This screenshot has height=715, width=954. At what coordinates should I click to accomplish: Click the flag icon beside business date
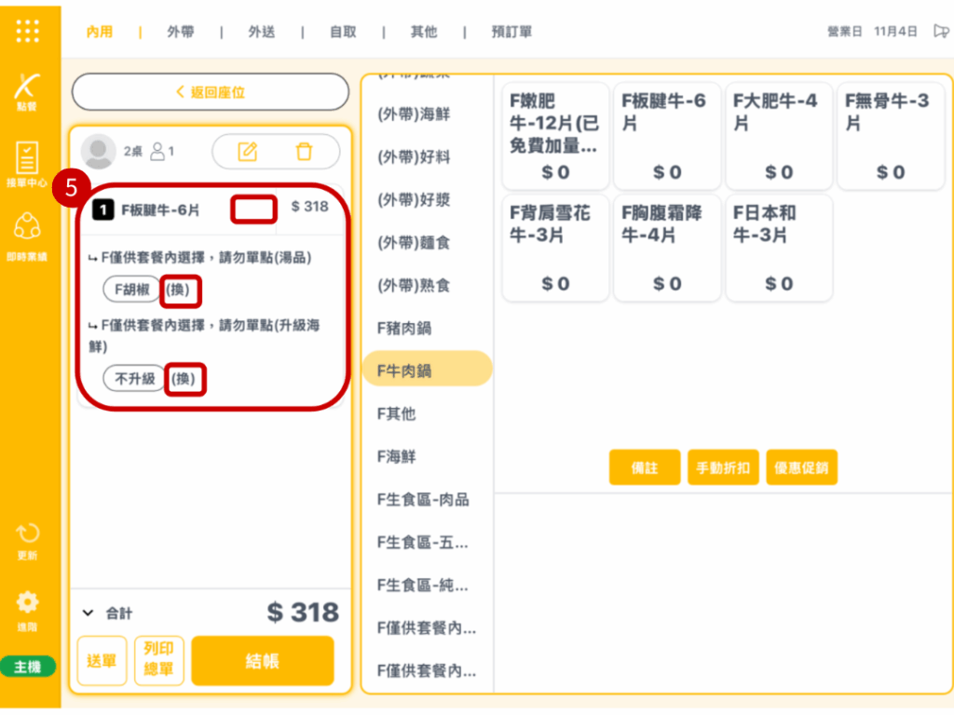coord(941,32)
